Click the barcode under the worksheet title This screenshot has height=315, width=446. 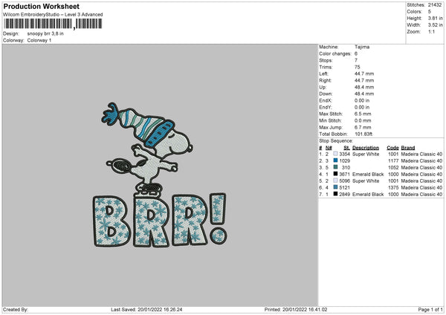point(53,24)
